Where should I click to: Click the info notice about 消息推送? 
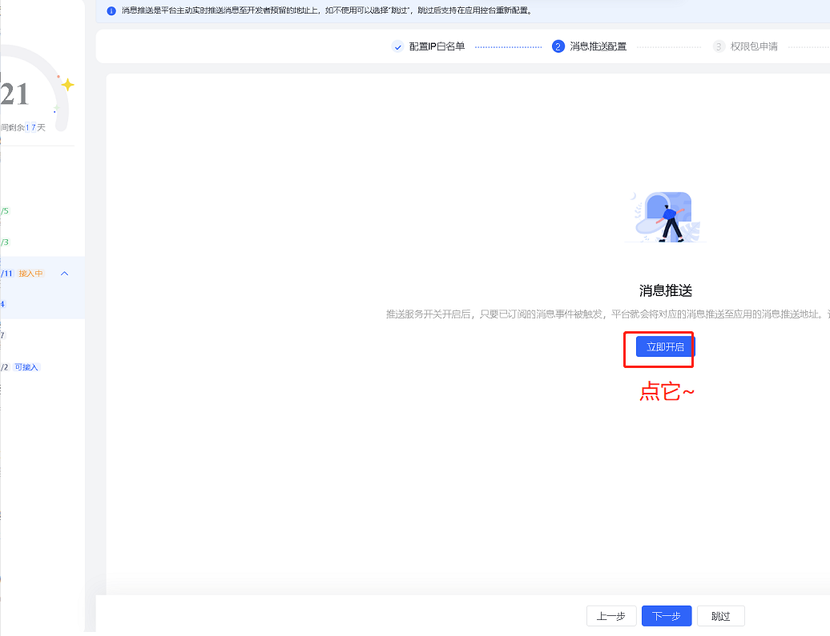tap(327, 10)
